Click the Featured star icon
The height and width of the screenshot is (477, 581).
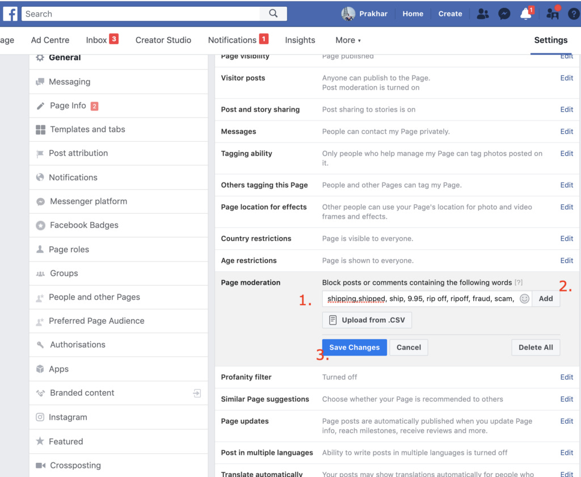pyautogui.click(x=40, y=441)
